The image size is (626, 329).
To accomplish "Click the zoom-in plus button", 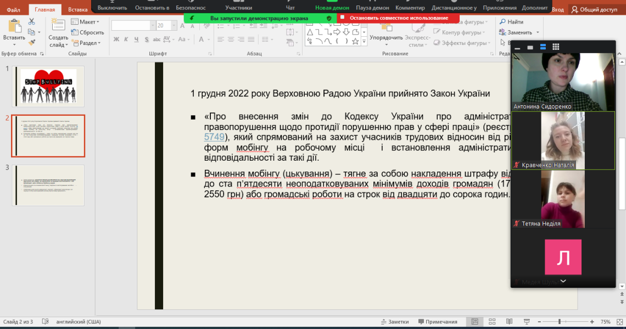I will coord(592,321).
